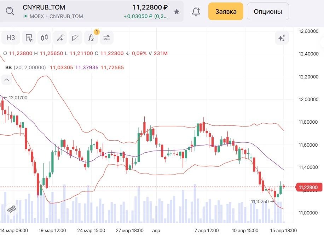The image size is (324, 236).
Task: Click the 27 мар 18:00 time axis label
Action: coord(129,230)
